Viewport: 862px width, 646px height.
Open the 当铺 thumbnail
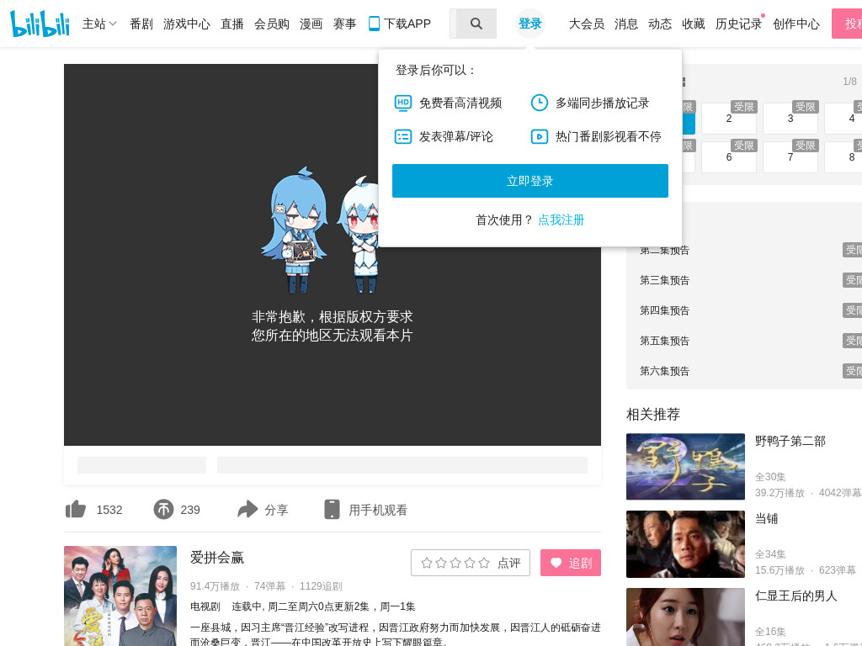[x=685, y=544]
